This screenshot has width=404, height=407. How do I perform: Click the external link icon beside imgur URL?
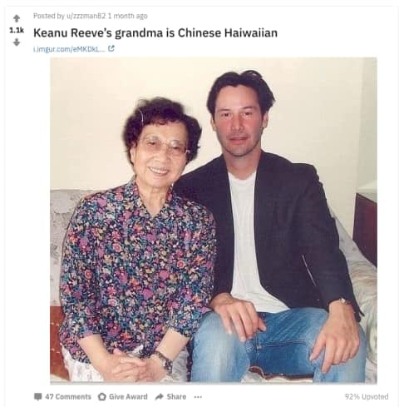click(x=111, y=48)
